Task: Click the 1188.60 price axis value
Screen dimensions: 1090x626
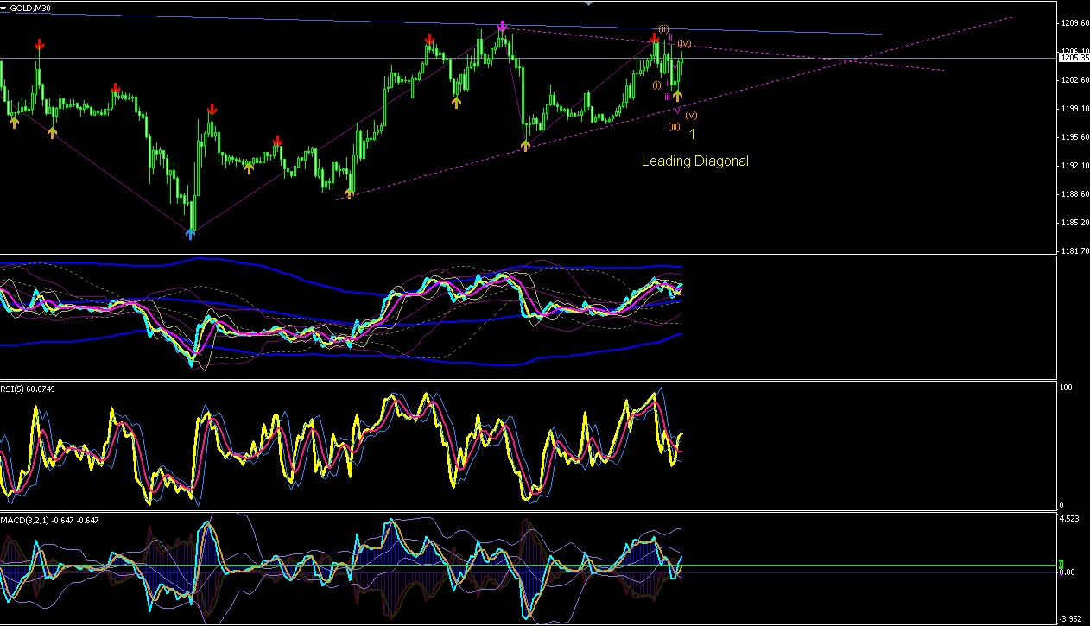Action: (x=1074, y=194)
